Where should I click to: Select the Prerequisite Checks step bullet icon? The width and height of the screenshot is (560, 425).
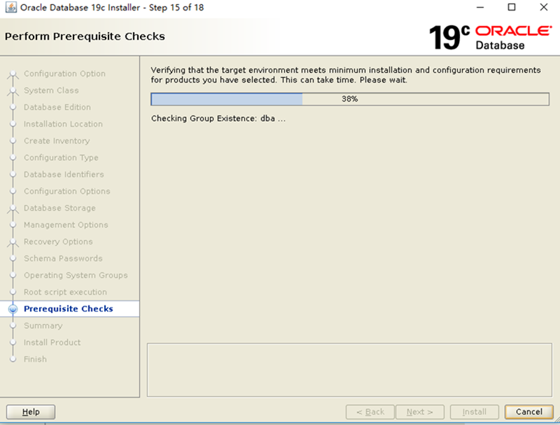(13, 309)
